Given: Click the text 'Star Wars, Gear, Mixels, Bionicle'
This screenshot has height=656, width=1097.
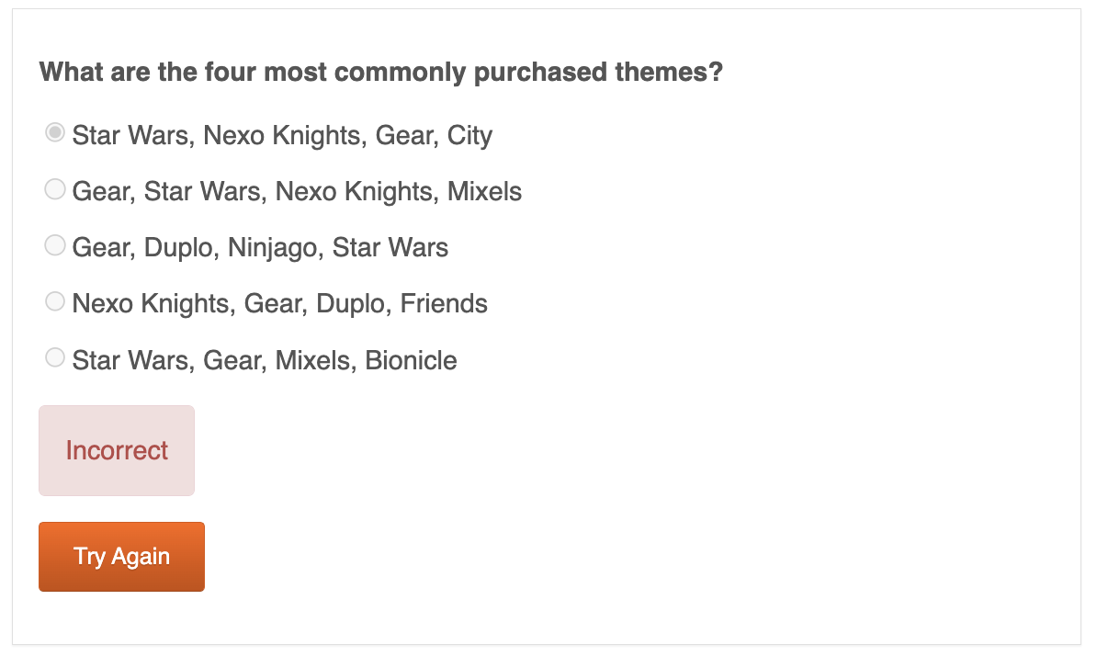Looking at the screenshot, I should point(265,360).
